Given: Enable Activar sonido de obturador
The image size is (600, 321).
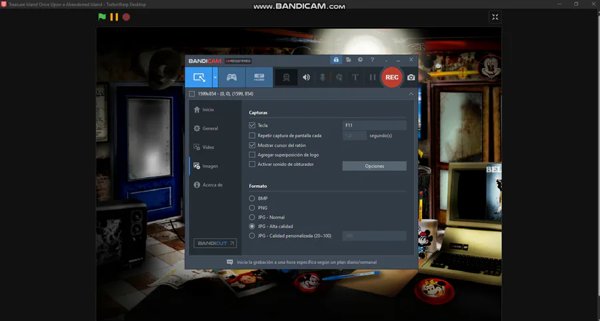Looking at the screenshot, I should tap(252, 164).
